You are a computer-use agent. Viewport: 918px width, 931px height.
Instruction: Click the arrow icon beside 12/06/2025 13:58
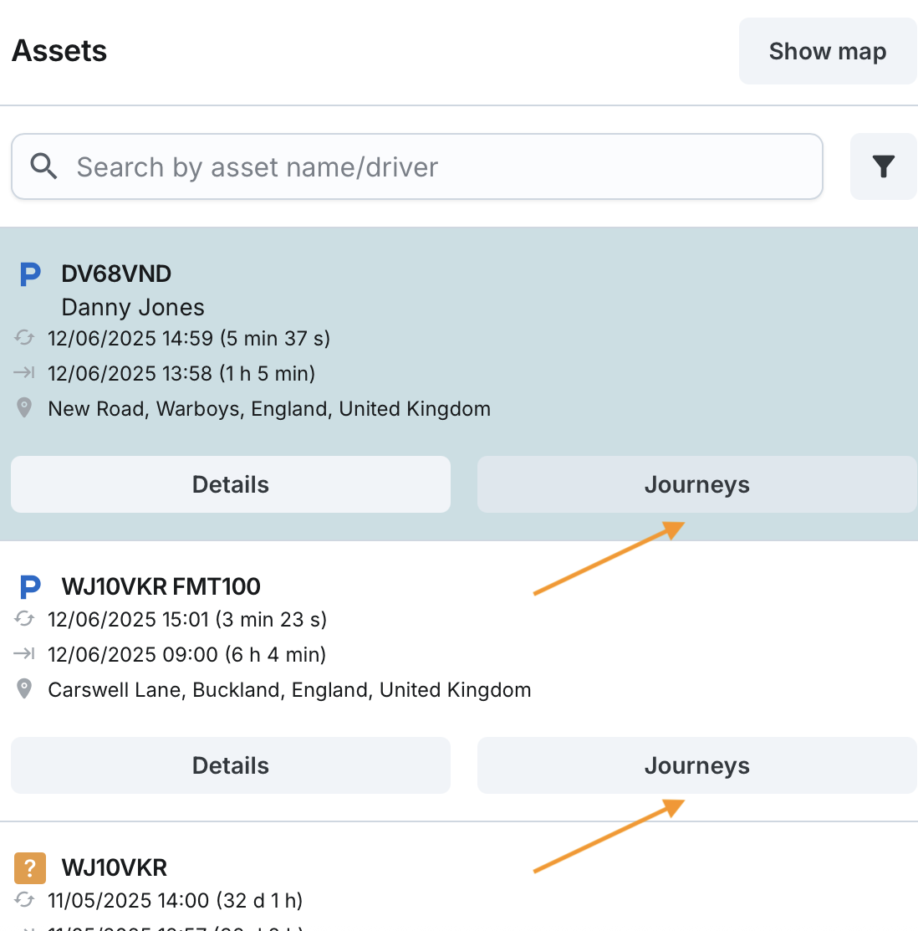[x=24, y=373]
